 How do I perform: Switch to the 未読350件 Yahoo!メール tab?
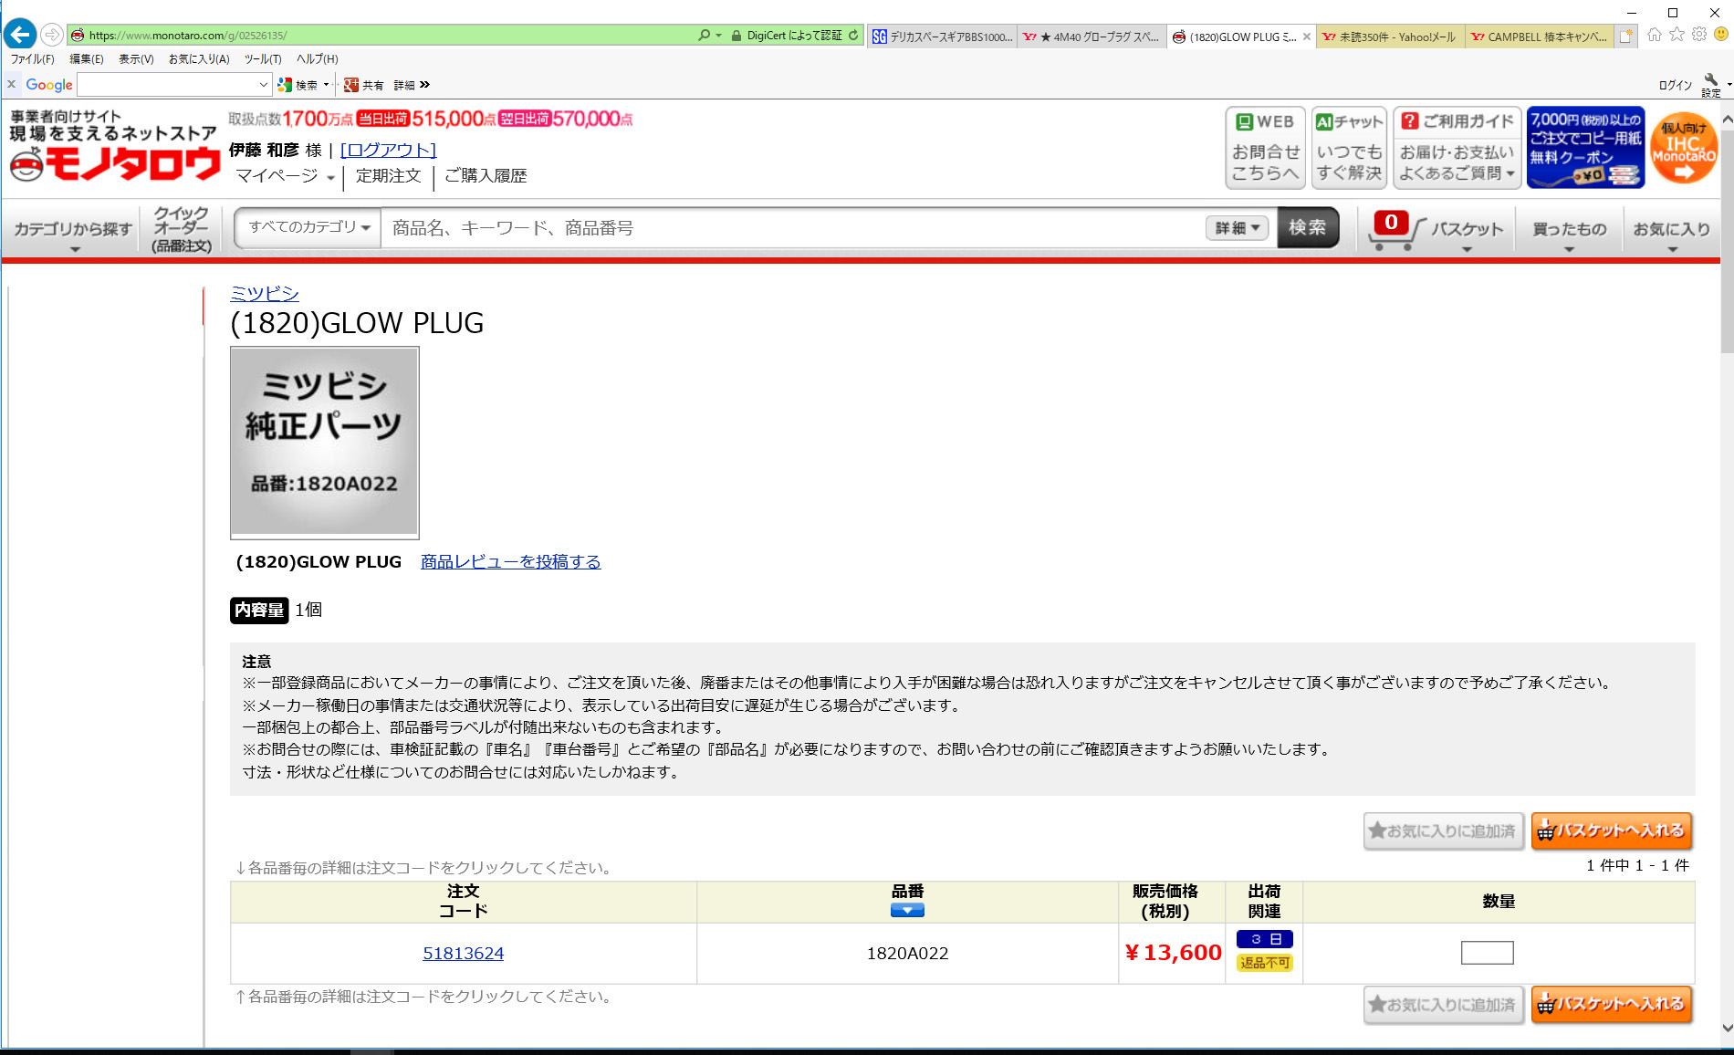point(1390,37)
